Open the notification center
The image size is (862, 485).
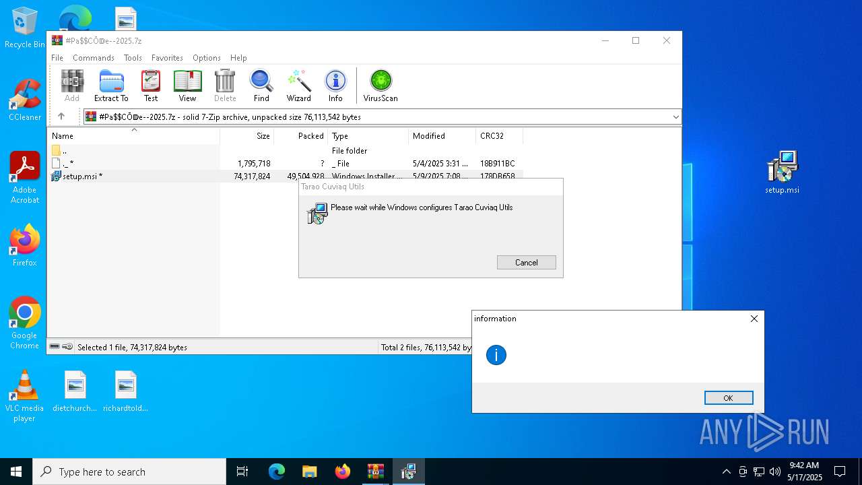click(840, 472)
